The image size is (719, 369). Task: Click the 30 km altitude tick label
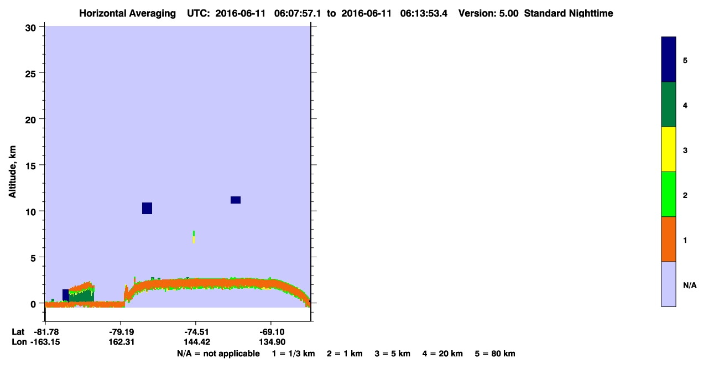coord(30,27)
